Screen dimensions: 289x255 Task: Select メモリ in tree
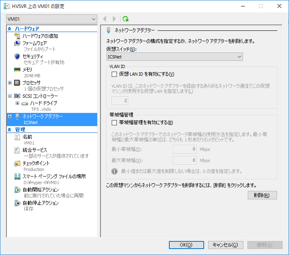(27, 70)
